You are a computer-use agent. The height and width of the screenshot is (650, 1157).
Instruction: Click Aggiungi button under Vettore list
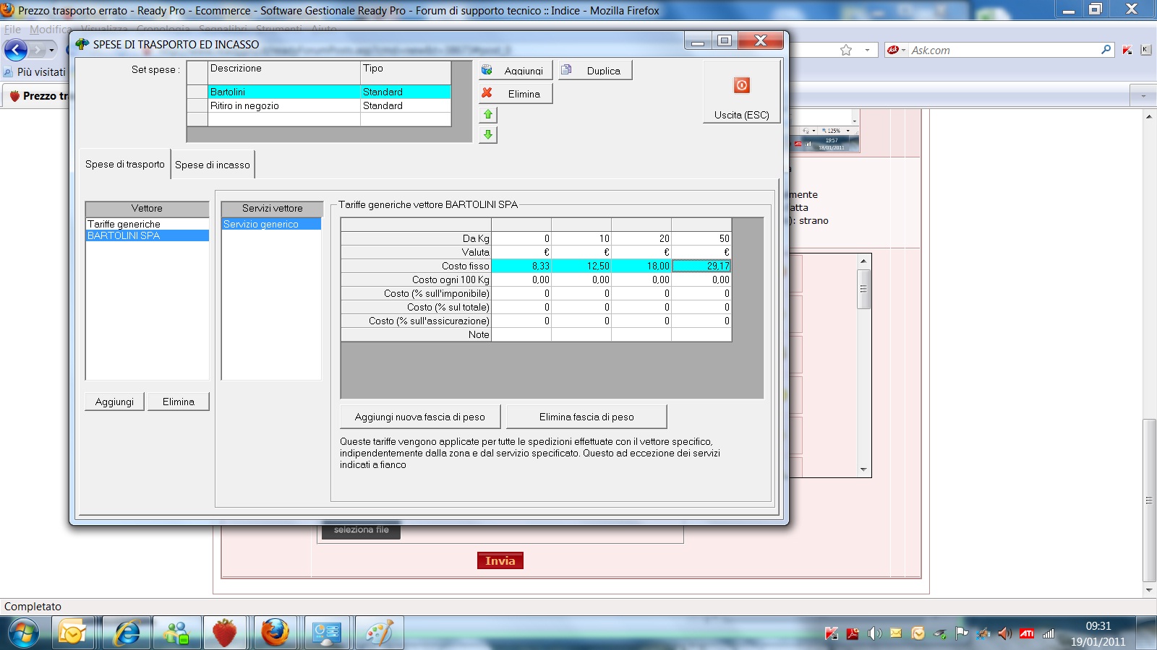point(114,402)
